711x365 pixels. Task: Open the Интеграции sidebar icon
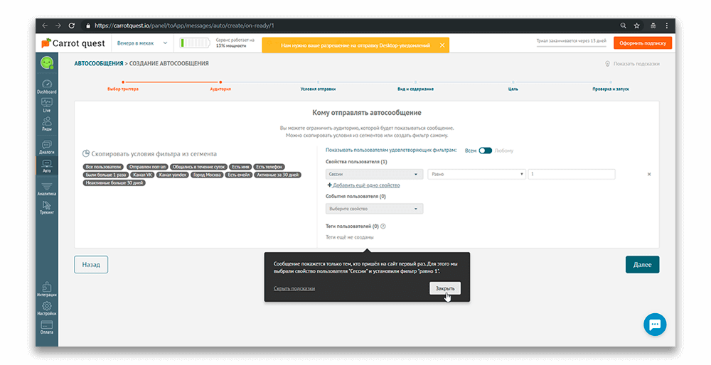point(47,290)
